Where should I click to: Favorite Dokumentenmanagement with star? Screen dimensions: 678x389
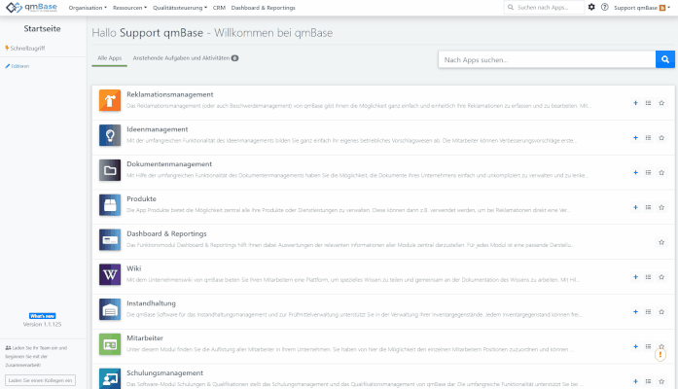pos(661,172)
